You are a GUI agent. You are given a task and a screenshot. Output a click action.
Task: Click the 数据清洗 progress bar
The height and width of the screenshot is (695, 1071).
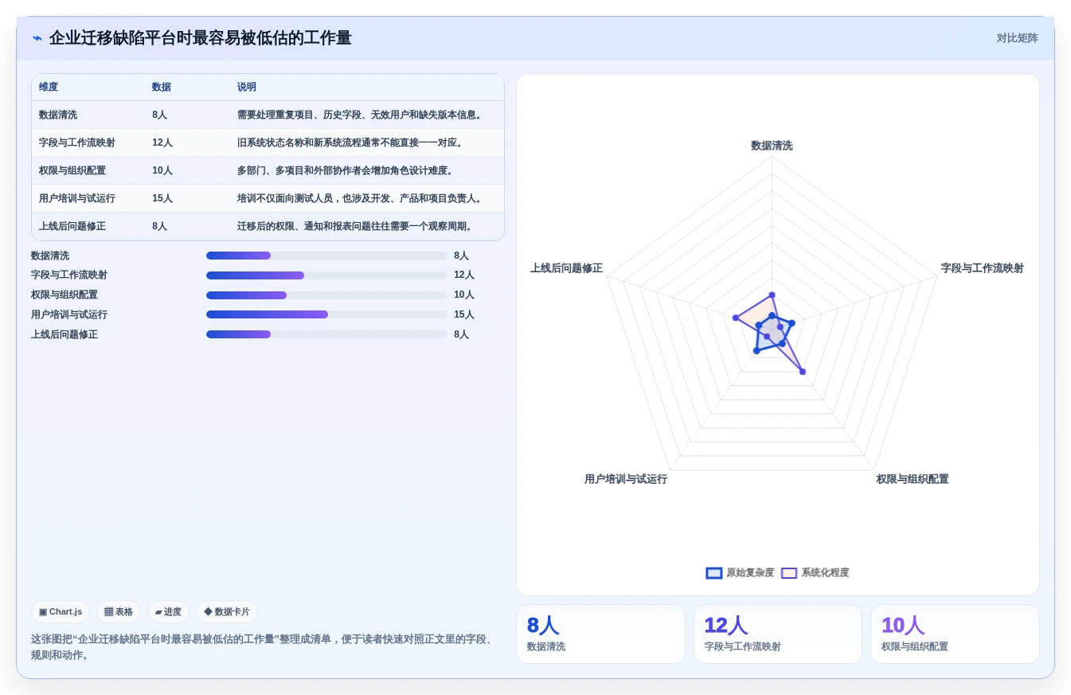[x=326, y=256]
